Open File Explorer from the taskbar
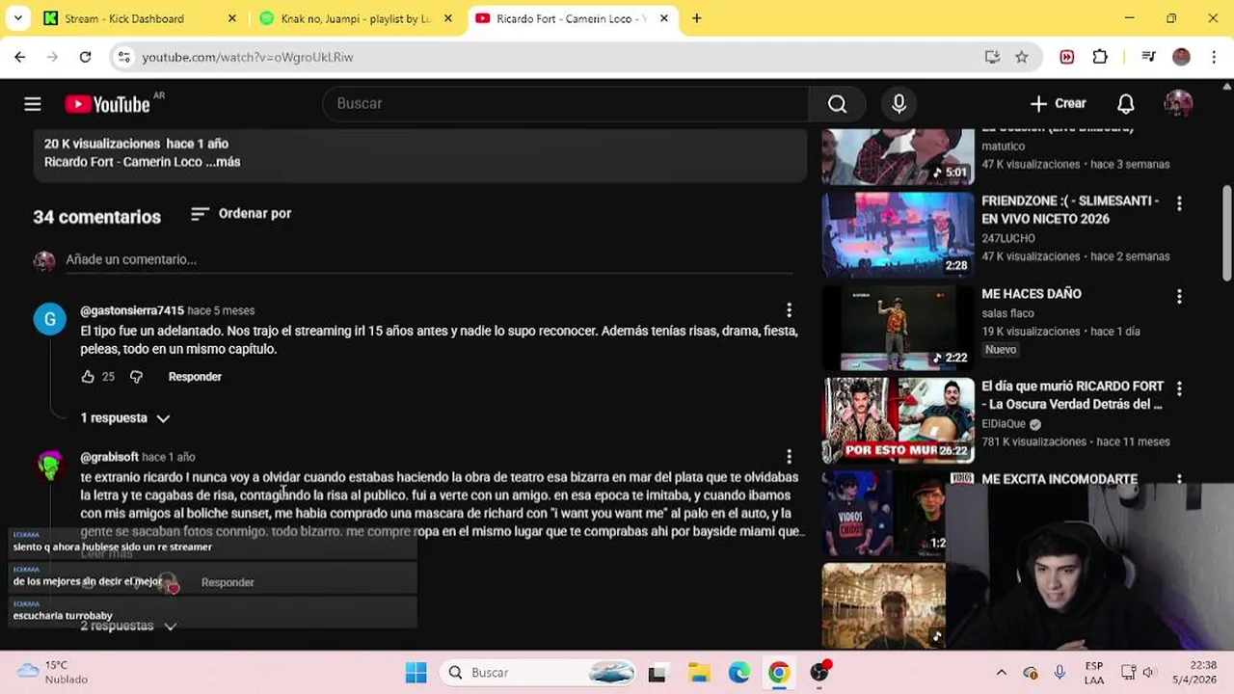Screen dimensions: 1234x694 click(699, 673)
